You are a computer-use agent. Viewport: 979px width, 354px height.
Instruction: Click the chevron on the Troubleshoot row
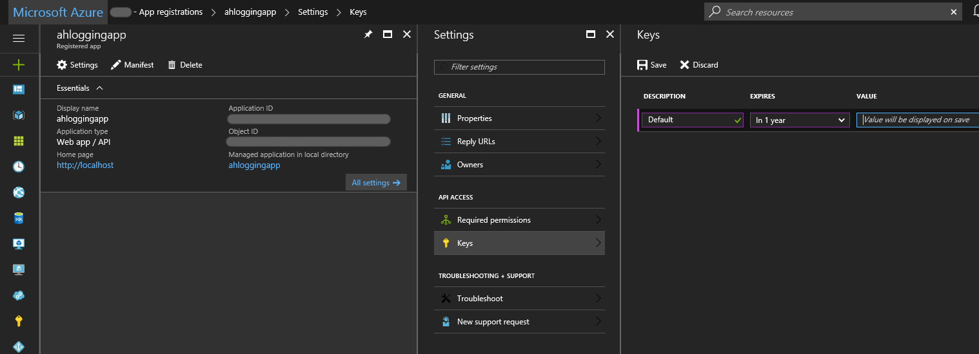[598, 298]
